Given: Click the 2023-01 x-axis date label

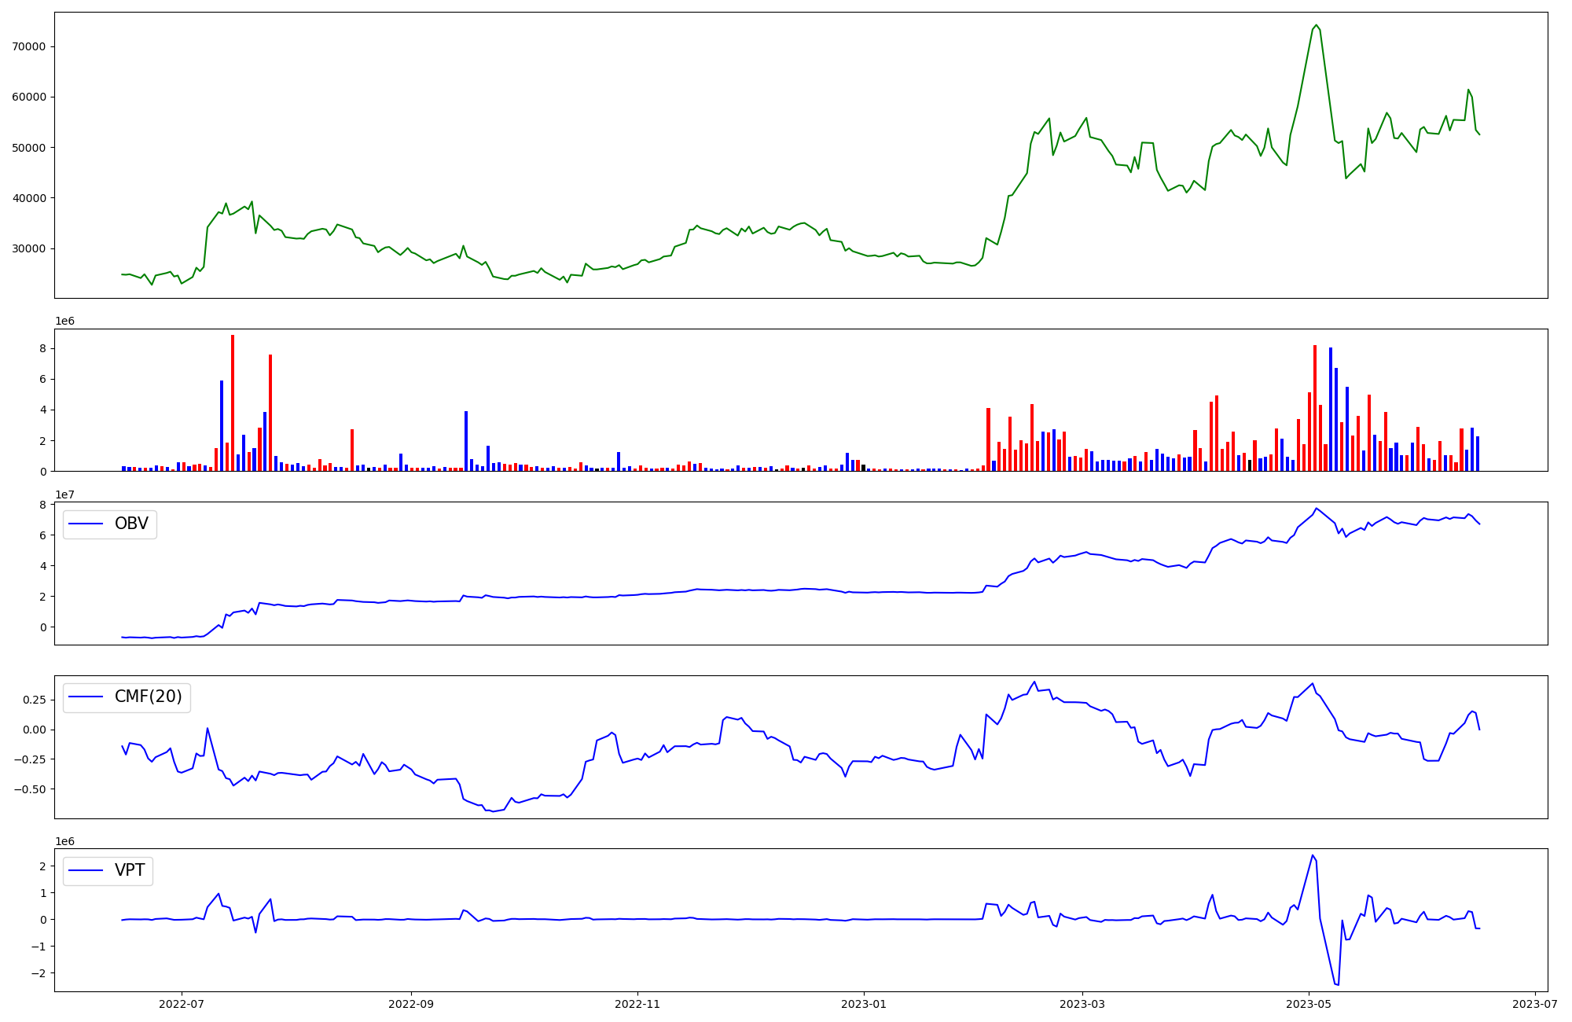Looking at the screenshot, I should point(864,1003).
